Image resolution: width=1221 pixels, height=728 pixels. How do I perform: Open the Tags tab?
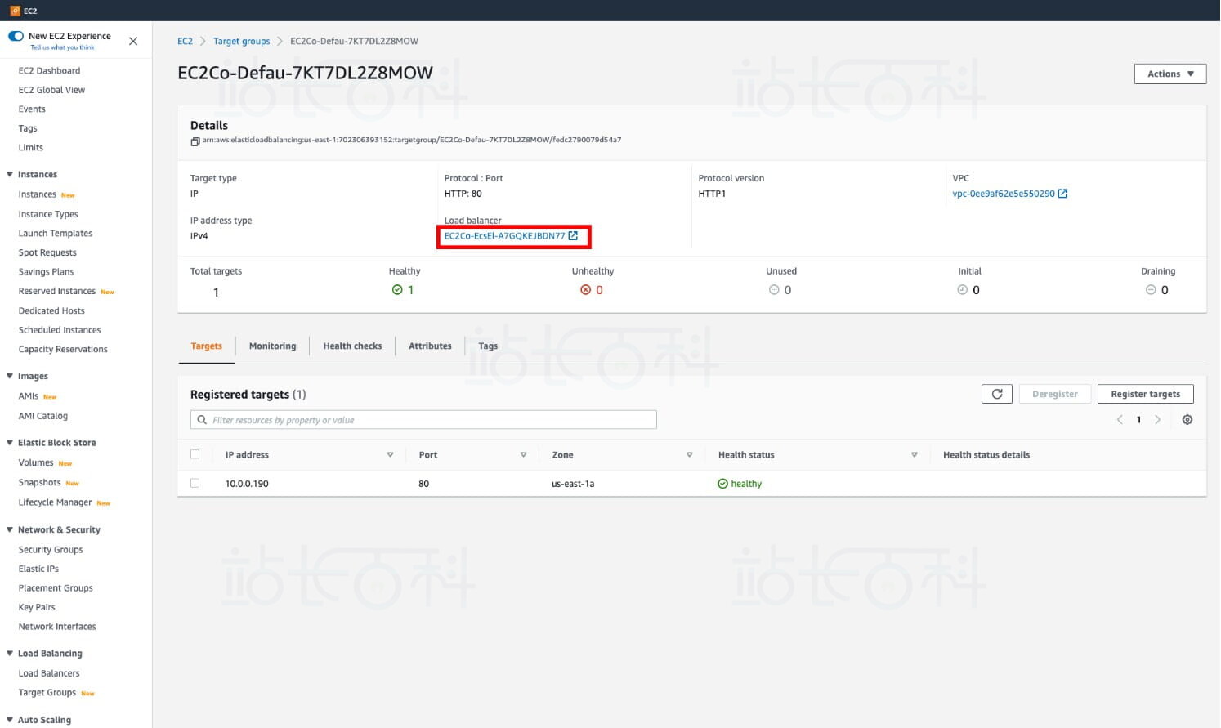pyautogui.click(x=488, y=346)
